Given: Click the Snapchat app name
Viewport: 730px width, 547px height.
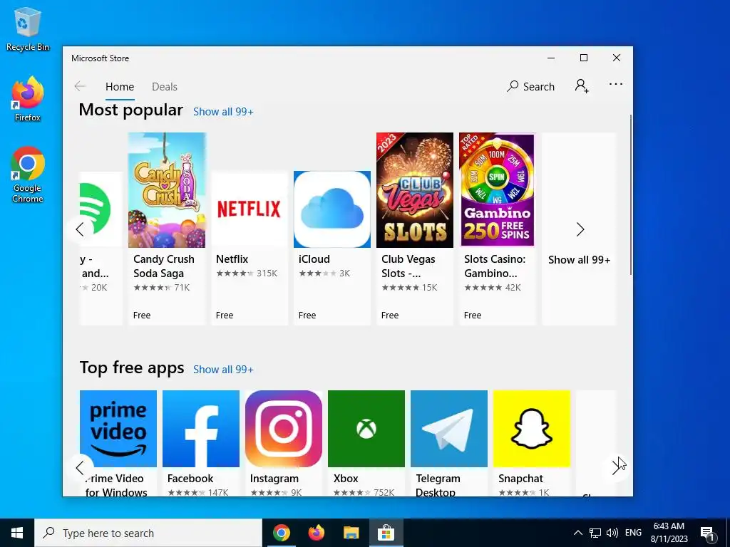Looking at the screenshot, I should (520, 478).
